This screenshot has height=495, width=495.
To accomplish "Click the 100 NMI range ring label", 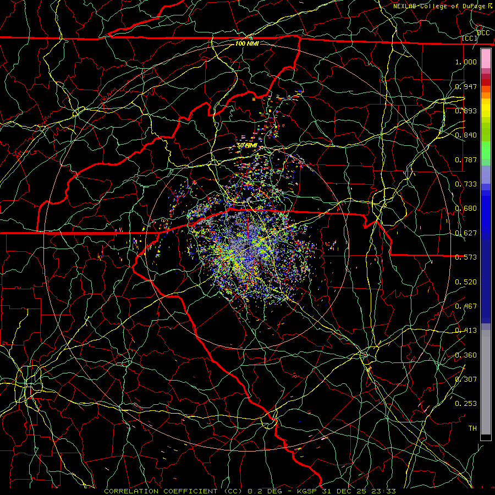I will 247,43.
